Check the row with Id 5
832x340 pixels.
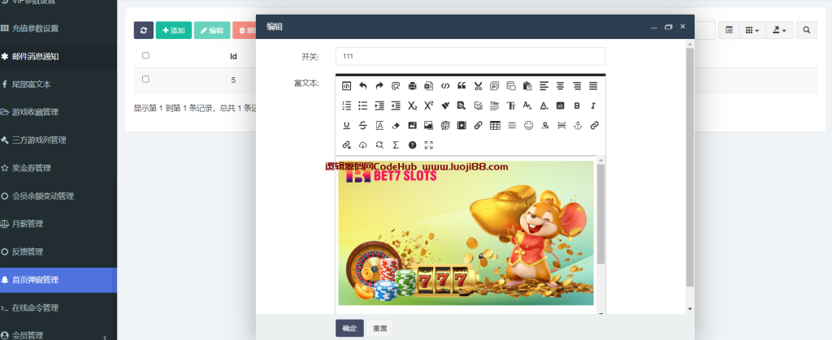click(146, 79)
